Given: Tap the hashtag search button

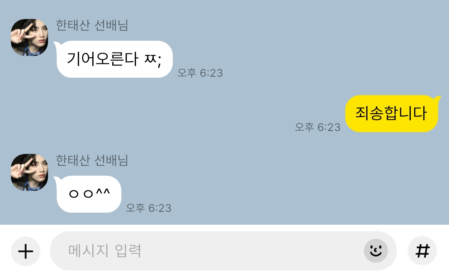Looking at the screenshot, I should pos(422,251).
